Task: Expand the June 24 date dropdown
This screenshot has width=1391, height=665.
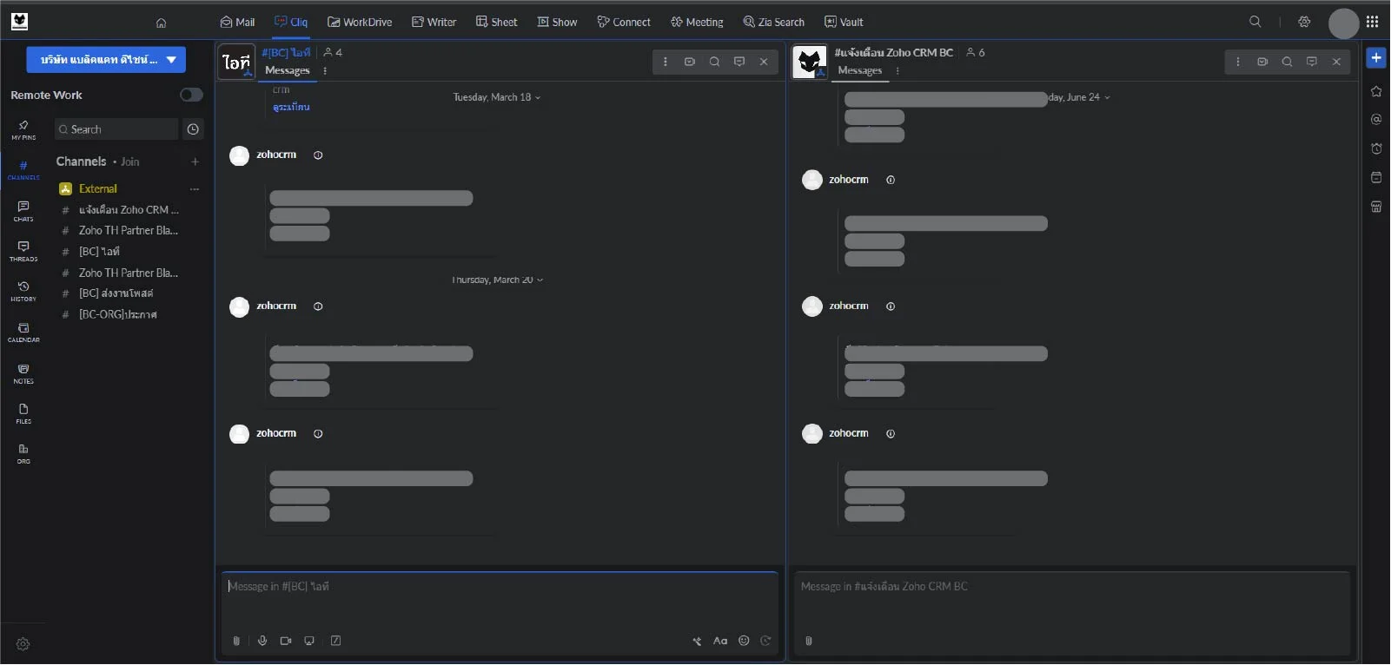Action: (1079, 97)
